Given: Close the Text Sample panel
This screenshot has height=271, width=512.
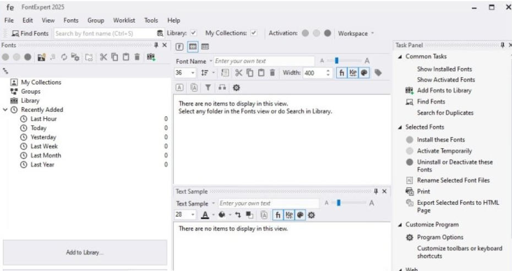Looking at the screenshot, I should pyautogui.click(x=384, y=191).
